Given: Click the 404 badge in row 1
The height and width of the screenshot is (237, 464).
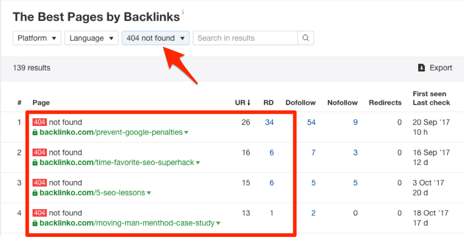Looking at the screenshot, I should click(x=39, y=122).
